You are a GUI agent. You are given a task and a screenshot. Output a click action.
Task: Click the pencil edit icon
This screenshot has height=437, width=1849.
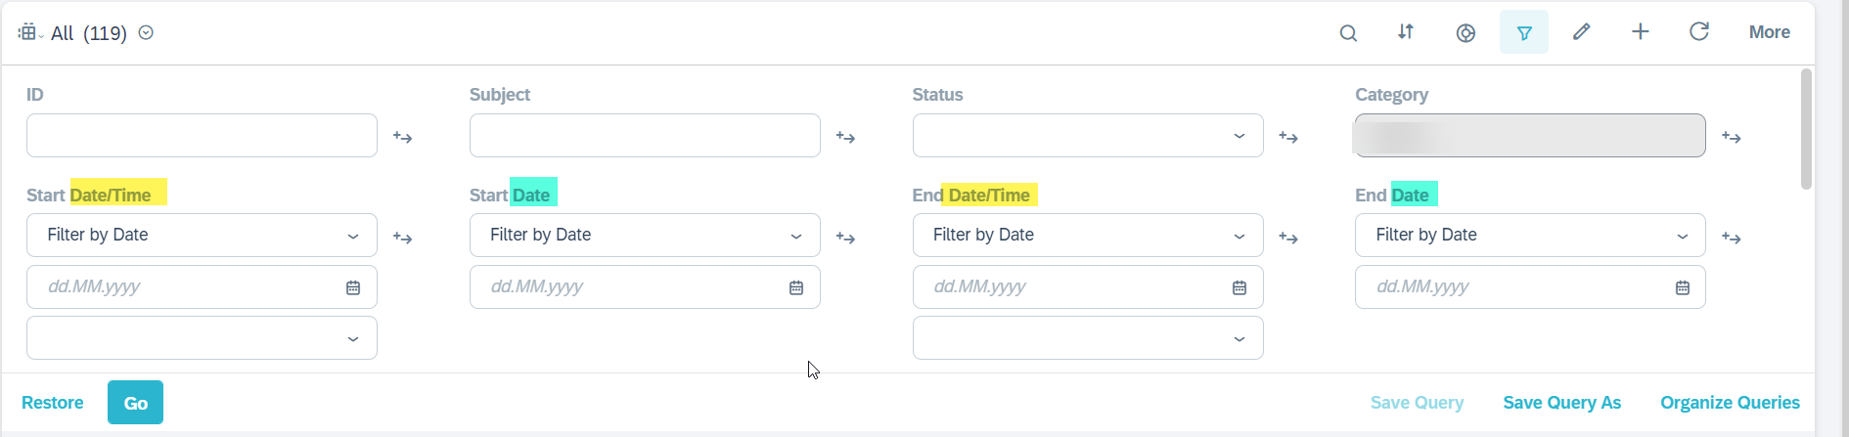(1582, 32)
